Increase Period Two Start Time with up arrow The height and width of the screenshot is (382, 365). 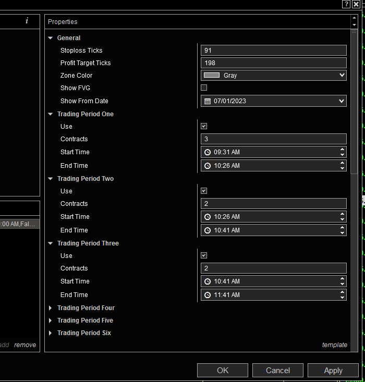coord(343,214)
